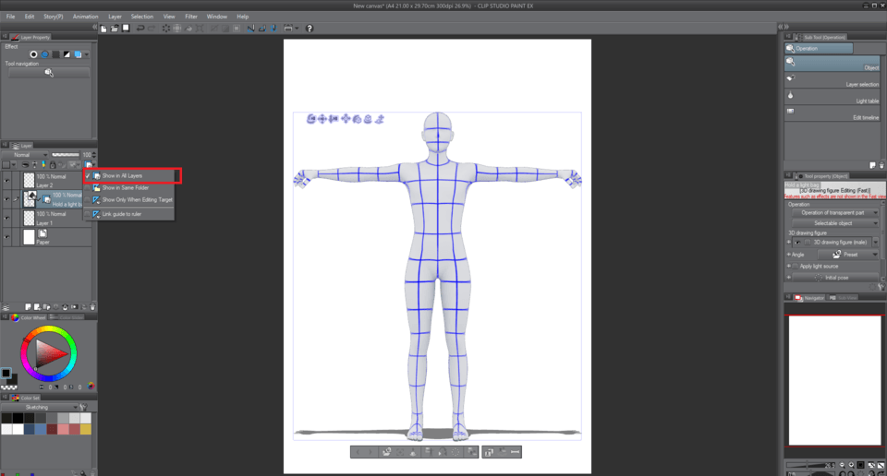The height and width of the screenshot is (476, 887).
Task: Select the Edit timeline sub tool
Action: 832,113
